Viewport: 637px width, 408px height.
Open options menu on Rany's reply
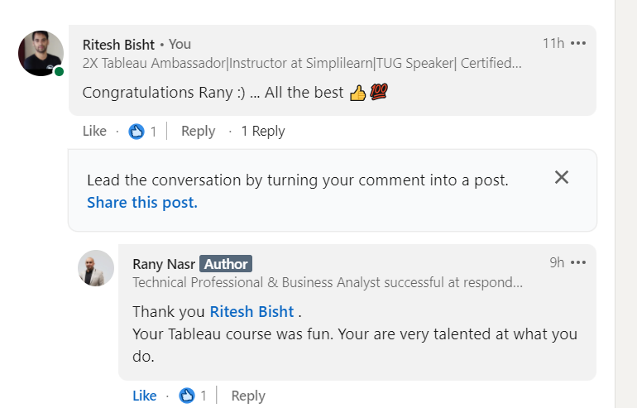click(x=578, y=262)
